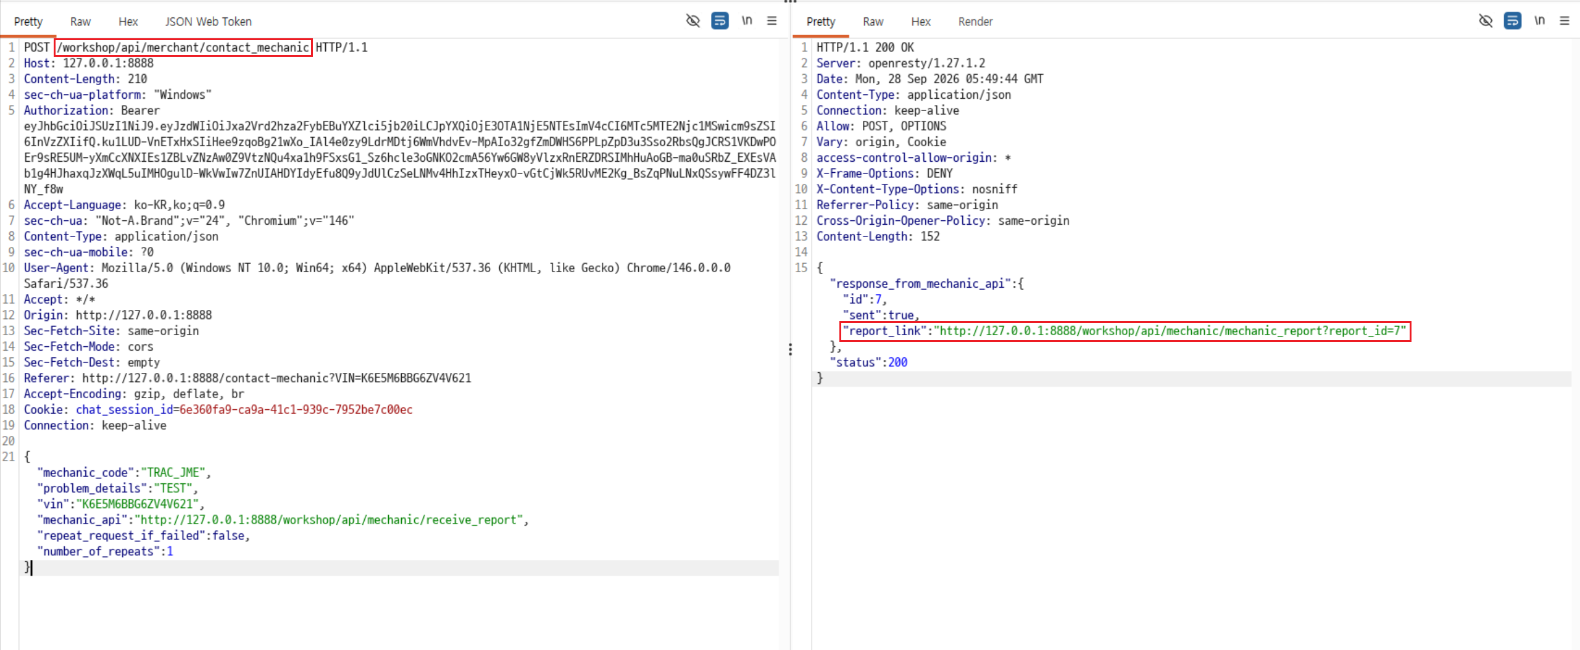Toggle show newlines \n in request pane
This screenshot has height=650, width=1580.
tap(747, 21)
